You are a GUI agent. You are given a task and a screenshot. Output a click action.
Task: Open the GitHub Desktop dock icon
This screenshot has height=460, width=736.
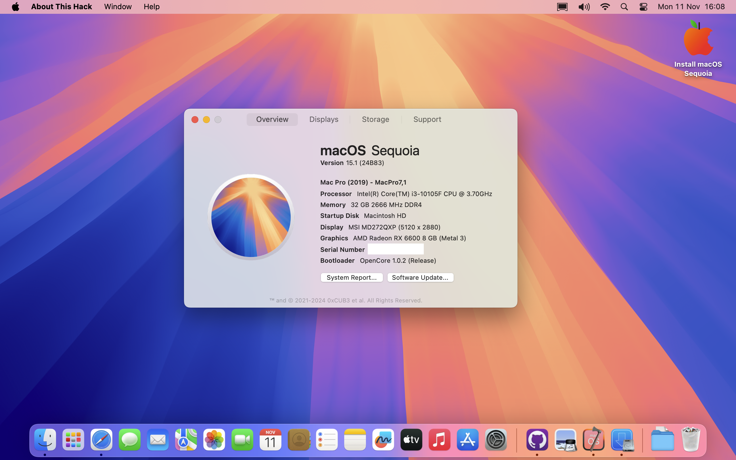coord(537,440)
